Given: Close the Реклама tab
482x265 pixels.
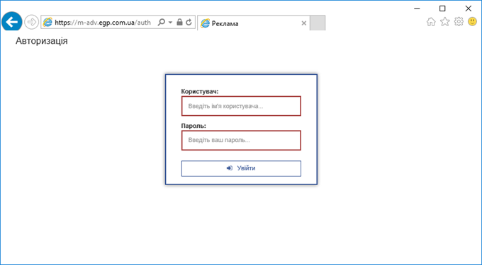Looking at the screenshot, I should tap(303, 23).
